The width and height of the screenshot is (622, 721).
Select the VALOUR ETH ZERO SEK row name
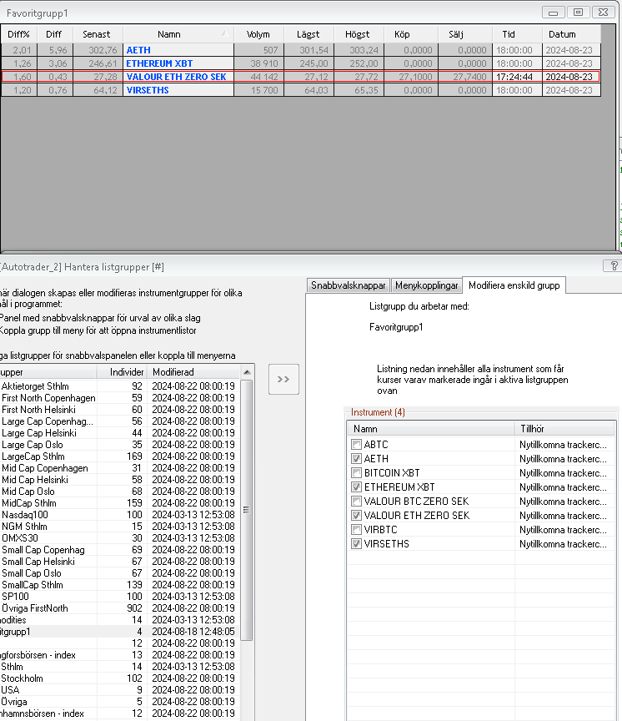(175, 77)
